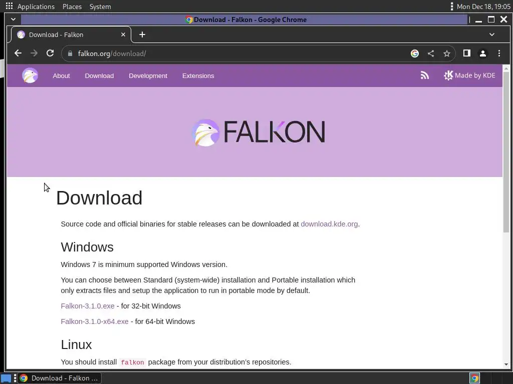The height and width of the screenshot is (384, 513).
Task: Open the Extensions nav item
Action: click(x=198, y=76)
